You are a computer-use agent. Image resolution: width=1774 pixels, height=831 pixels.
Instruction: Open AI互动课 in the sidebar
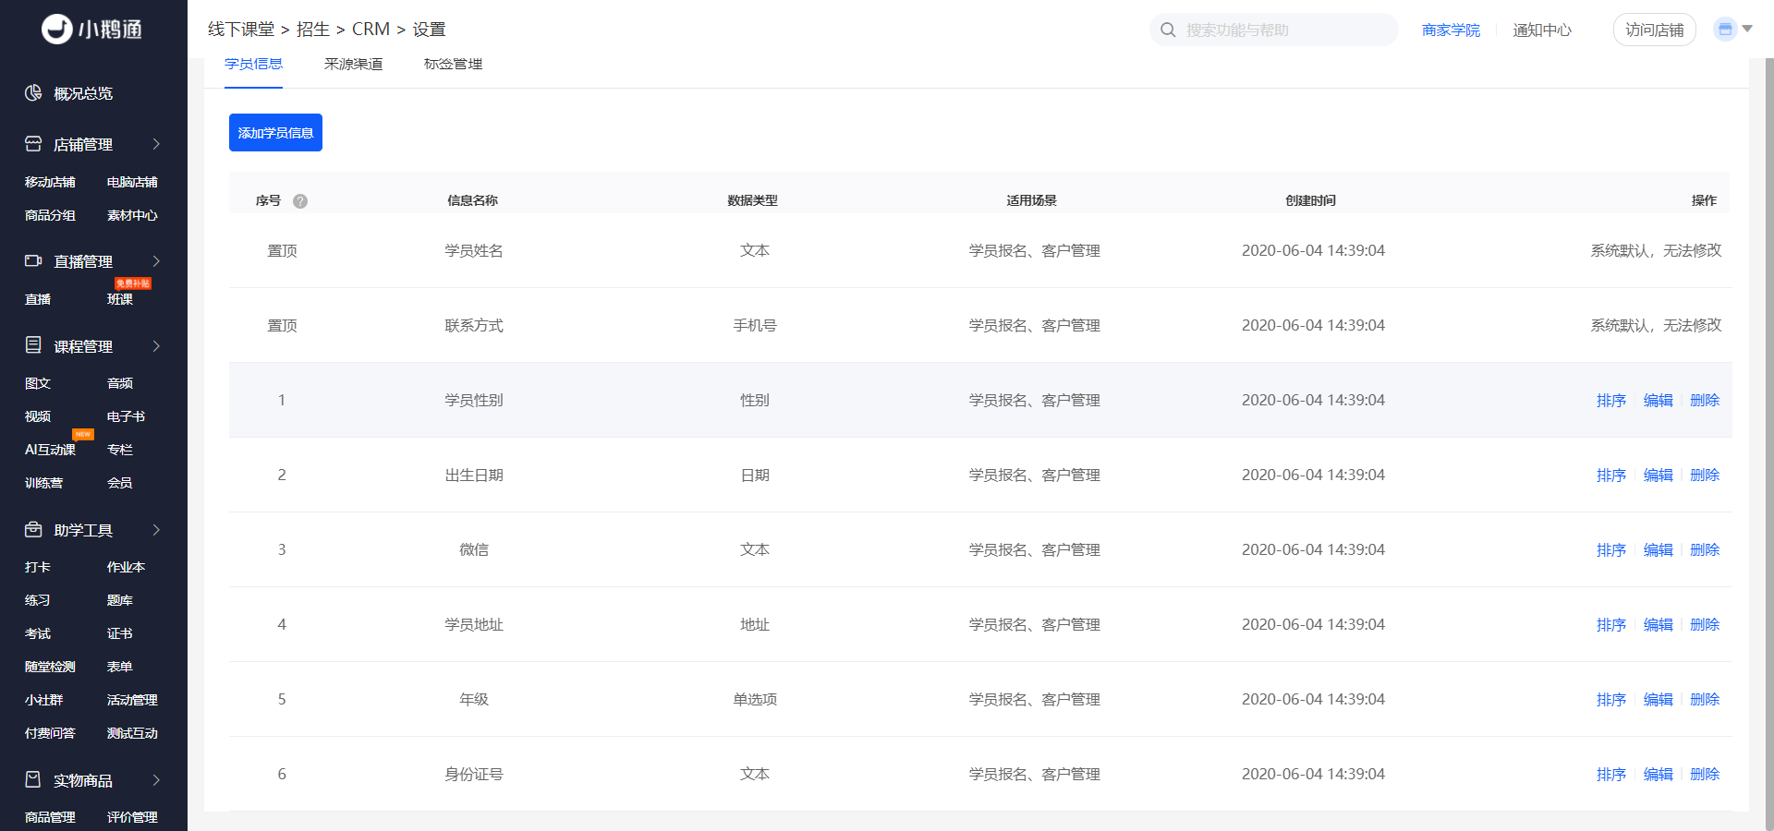pyautogui.click(x=50, y=450)
